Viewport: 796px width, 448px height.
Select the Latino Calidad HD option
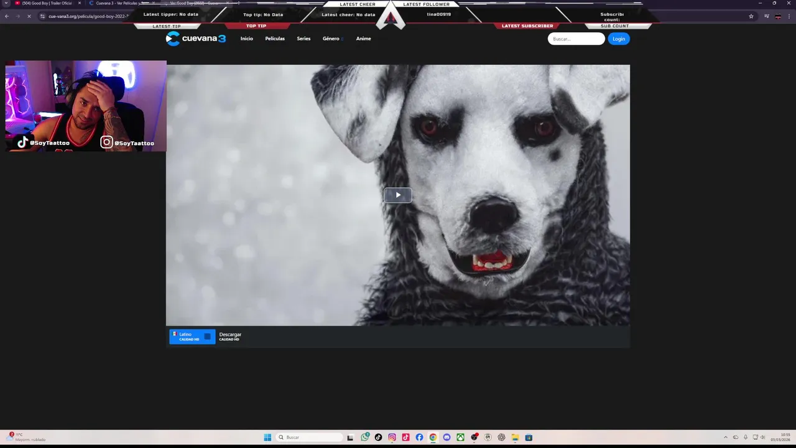(x=192, y=337)
